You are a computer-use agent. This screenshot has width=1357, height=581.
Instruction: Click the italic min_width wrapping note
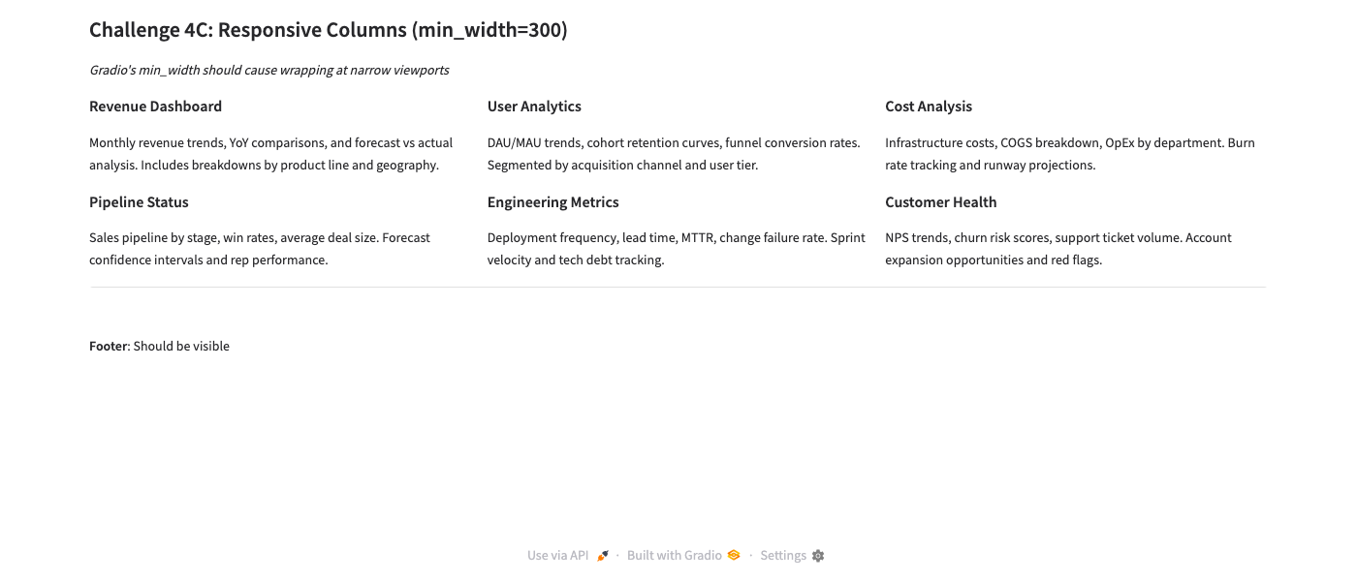click(x=268, y=71)
